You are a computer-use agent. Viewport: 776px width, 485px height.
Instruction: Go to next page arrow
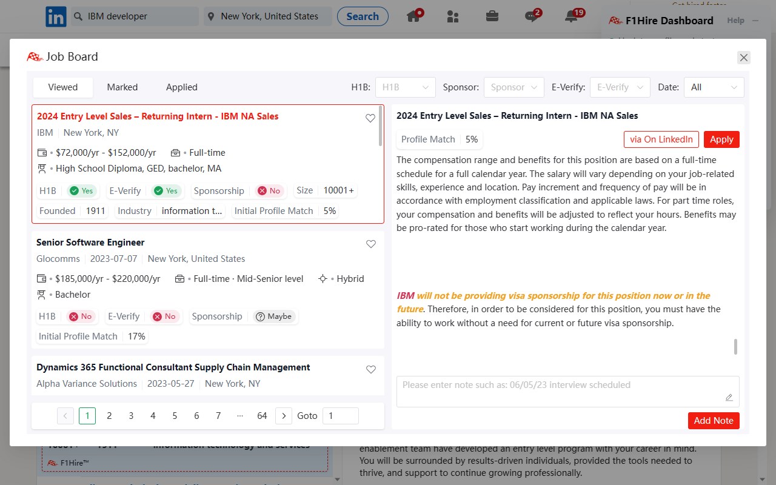pyautogui.click(x=284, y=416)
